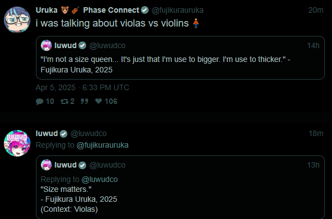Open the Apr 5, 2025 timestamp link

[x=82, y=87]
